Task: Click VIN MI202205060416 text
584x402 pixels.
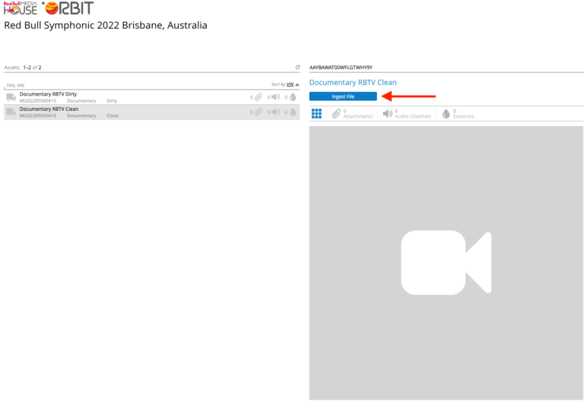Action: [38, 116]
